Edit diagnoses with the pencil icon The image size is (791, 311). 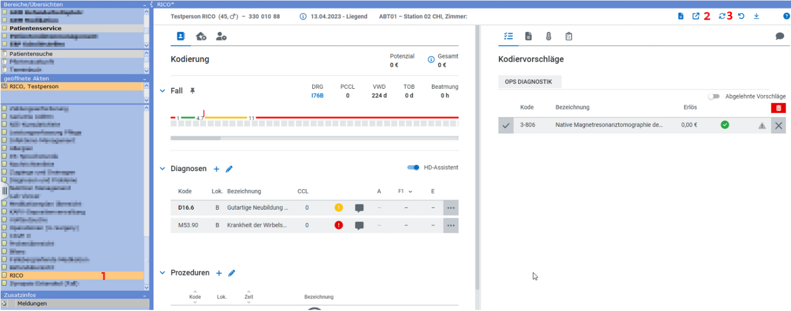coord(229,169)
